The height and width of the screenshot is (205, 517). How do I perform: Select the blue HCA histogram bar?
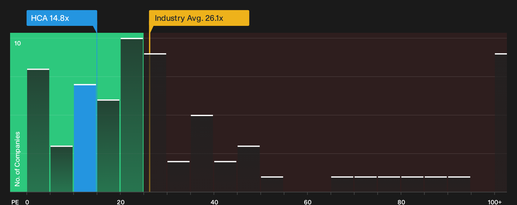(x=85, y=138)
